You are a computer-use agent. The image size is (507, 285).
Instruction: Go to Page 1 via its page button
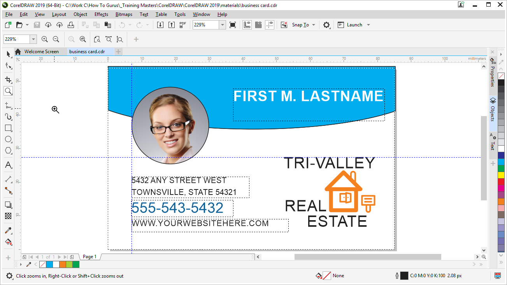tap(89, 256)
